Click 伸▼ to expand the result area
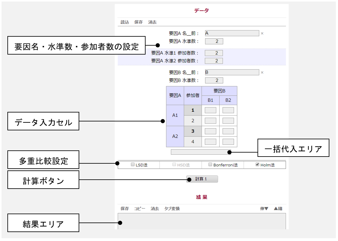The image size is (338, 241). (264, 209)
